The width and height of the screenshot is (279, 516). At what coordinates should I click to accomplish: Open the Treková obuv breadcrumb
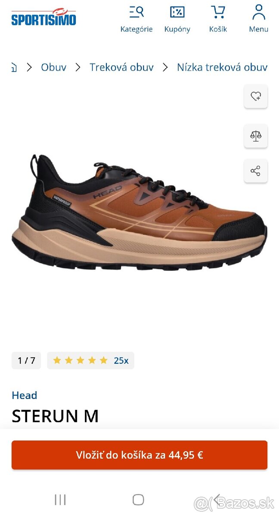[x=121, y=68]
